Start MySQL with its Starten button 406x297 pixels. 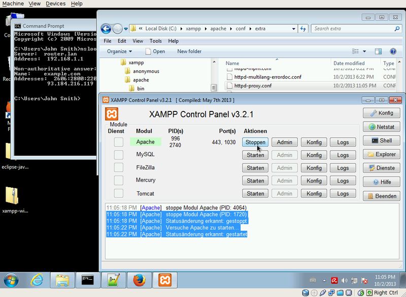[x=255, y=155]
